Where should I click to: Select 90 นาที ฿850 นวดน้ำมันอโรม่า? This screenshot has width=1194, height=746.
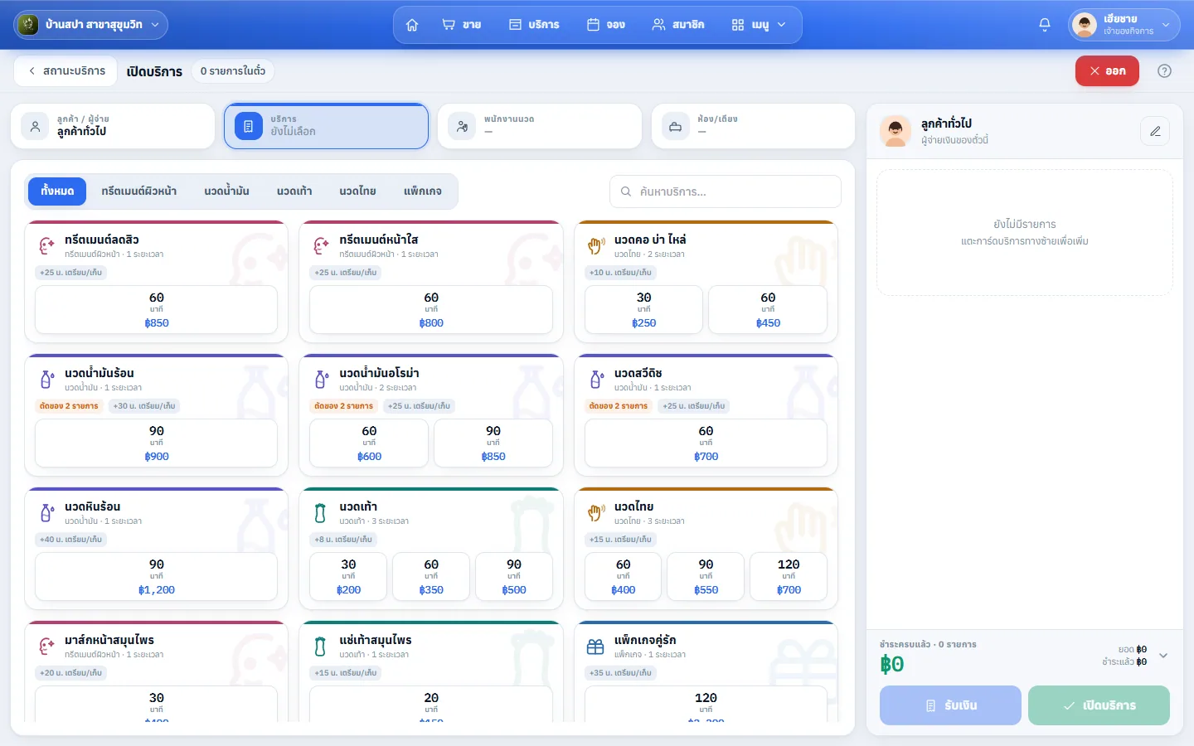click(x=493, y=443)
